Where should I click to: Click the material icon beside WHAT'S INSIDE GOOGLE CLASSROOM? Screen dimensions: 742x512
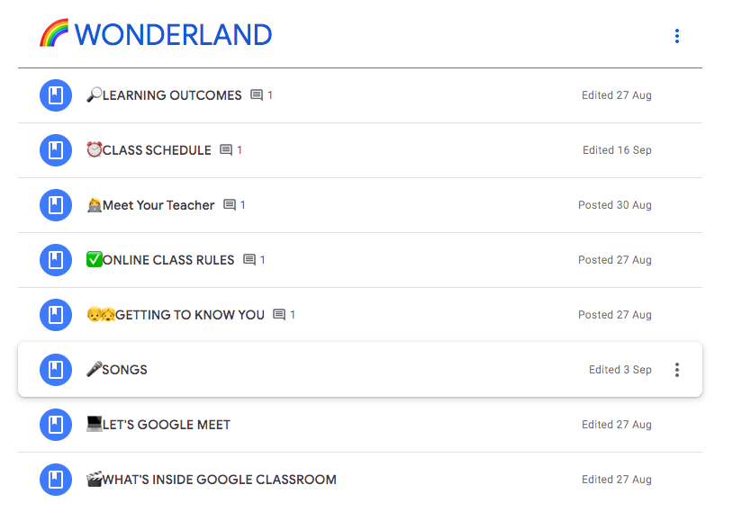pos(56,479)
